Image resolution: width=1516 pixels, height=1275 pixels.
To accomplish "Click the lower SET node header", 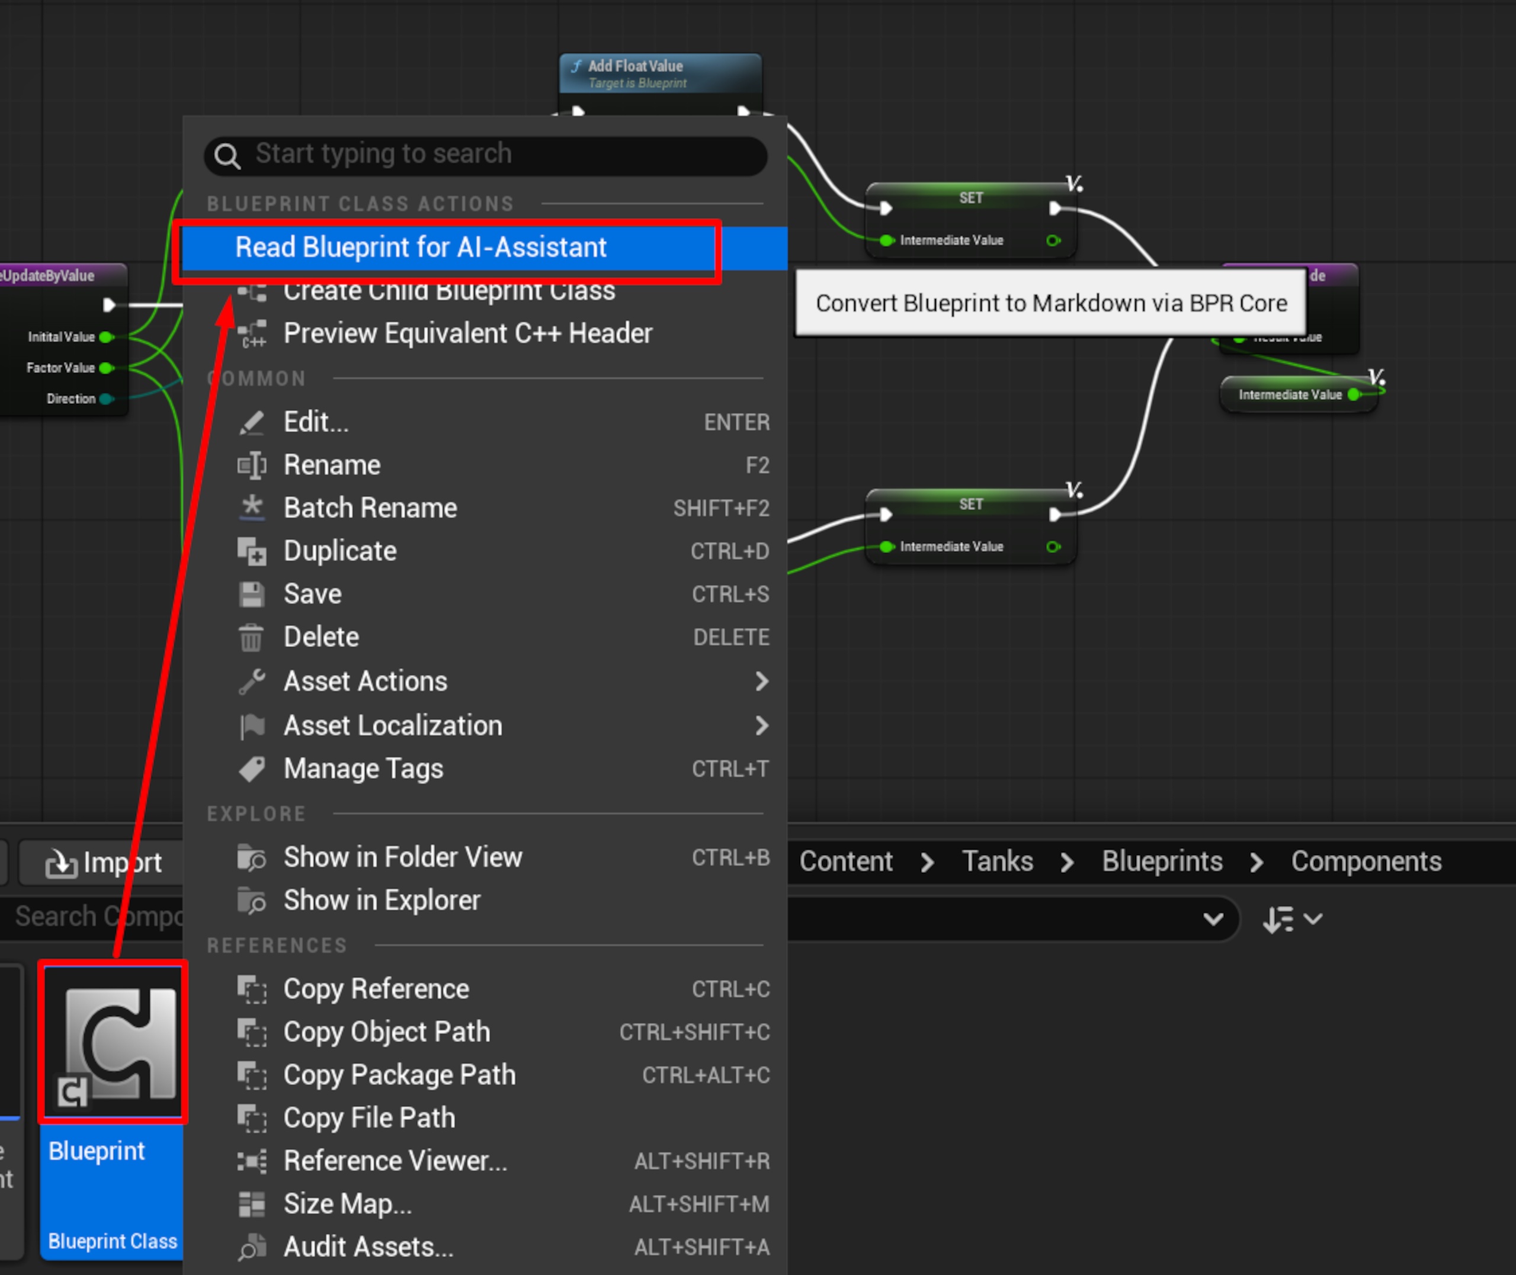I will point(971,504).
